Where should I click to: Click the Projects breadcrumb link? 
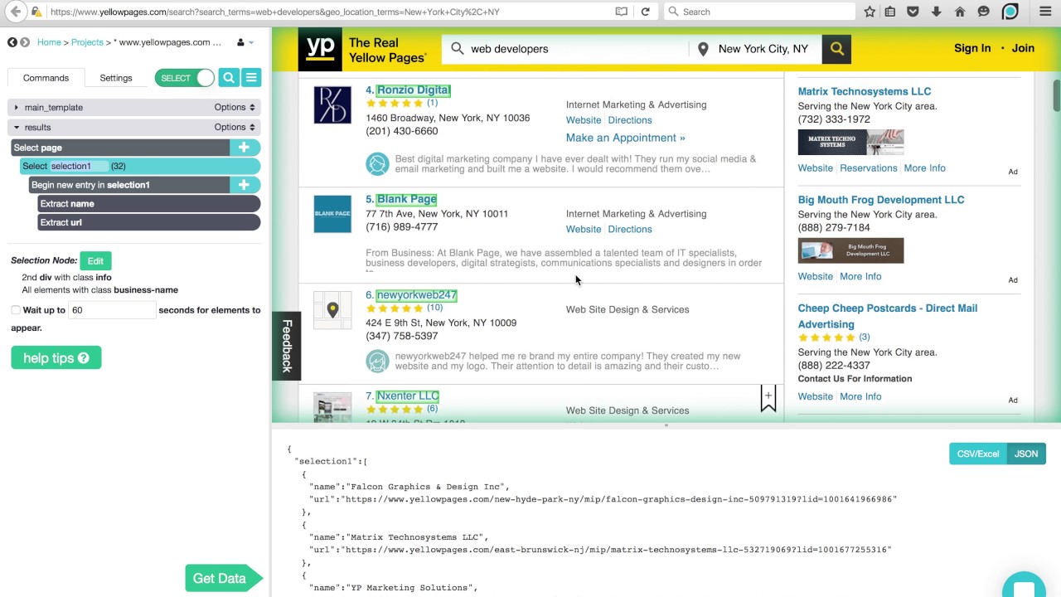(87, 42)
